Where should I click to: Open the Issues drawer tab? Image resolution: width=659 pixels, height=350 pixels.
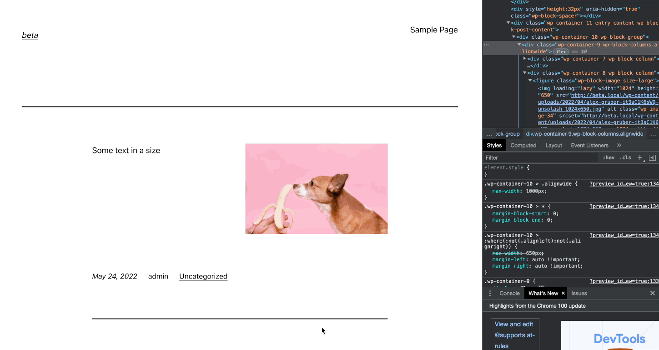579,293
